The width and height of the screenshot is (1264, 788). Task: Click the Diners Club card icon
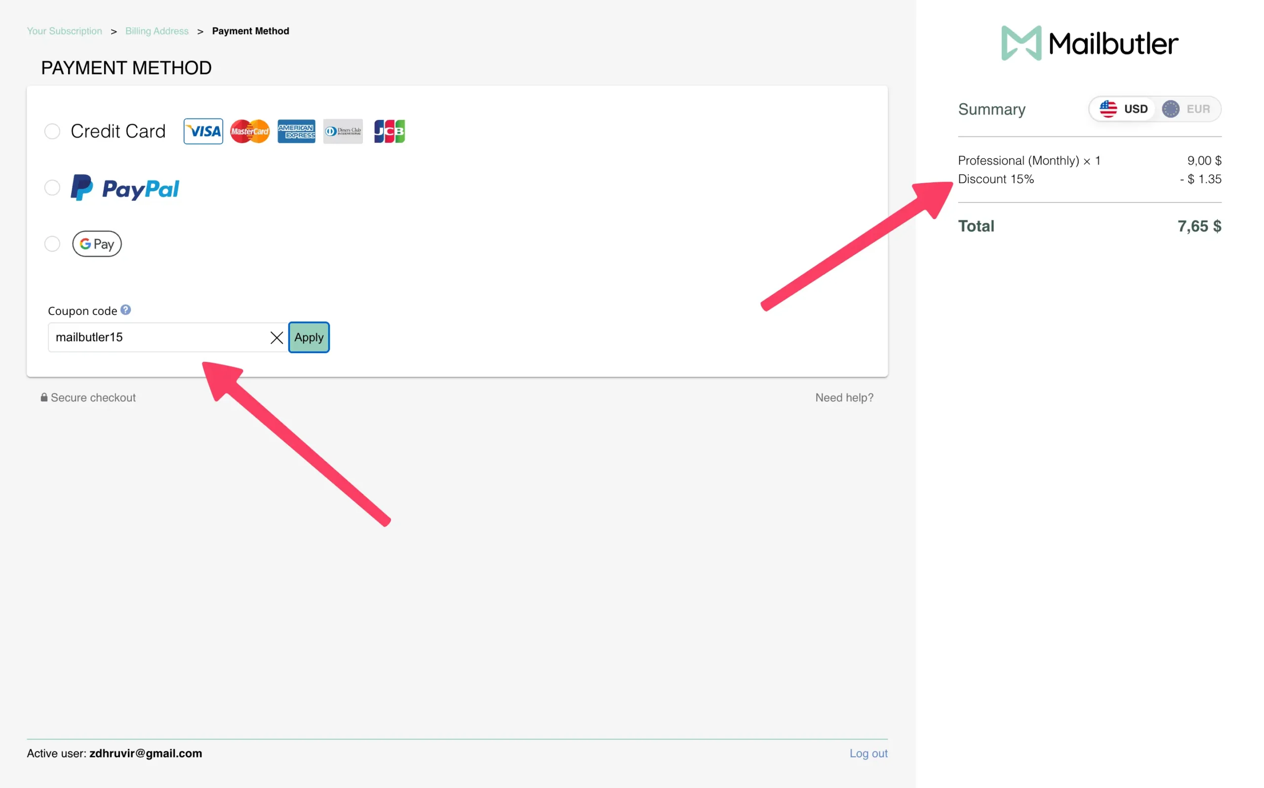343,131
